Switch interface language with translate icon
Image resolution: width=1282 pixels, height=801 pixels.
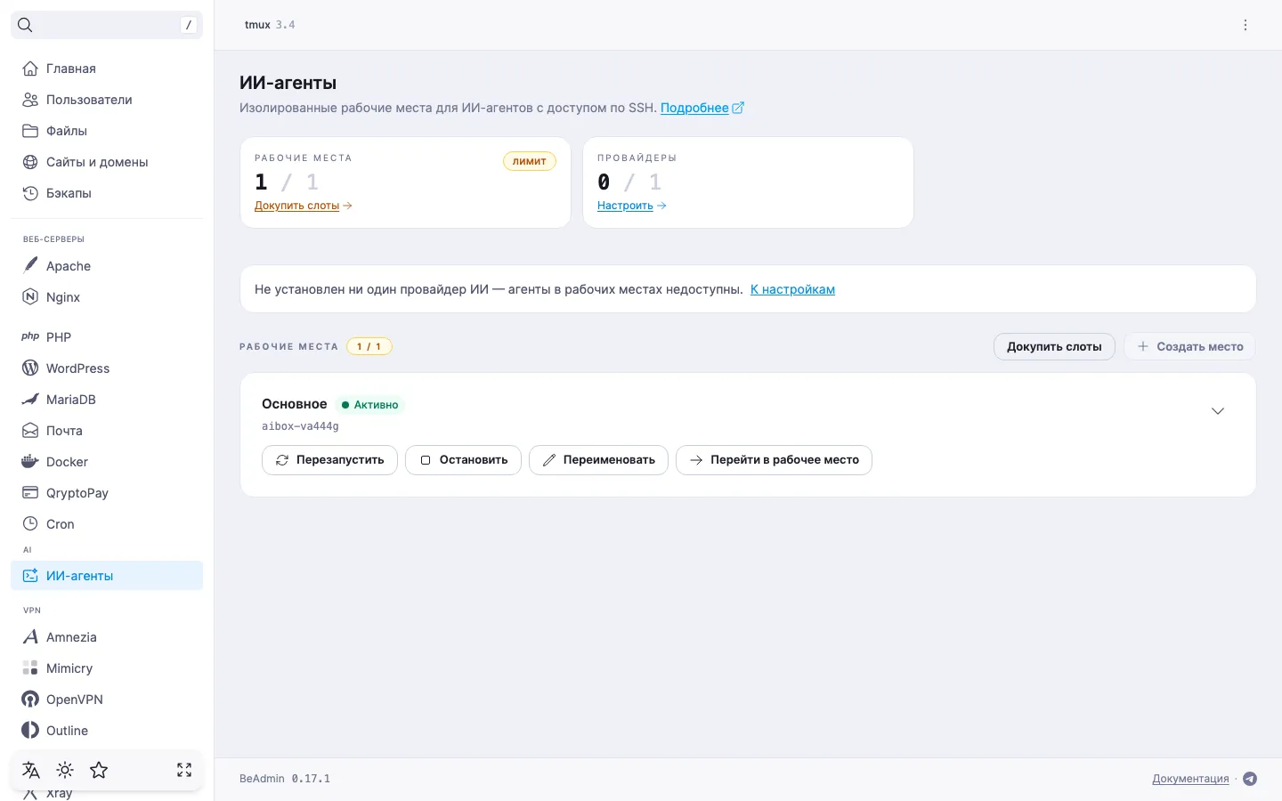tap(31, 770)
